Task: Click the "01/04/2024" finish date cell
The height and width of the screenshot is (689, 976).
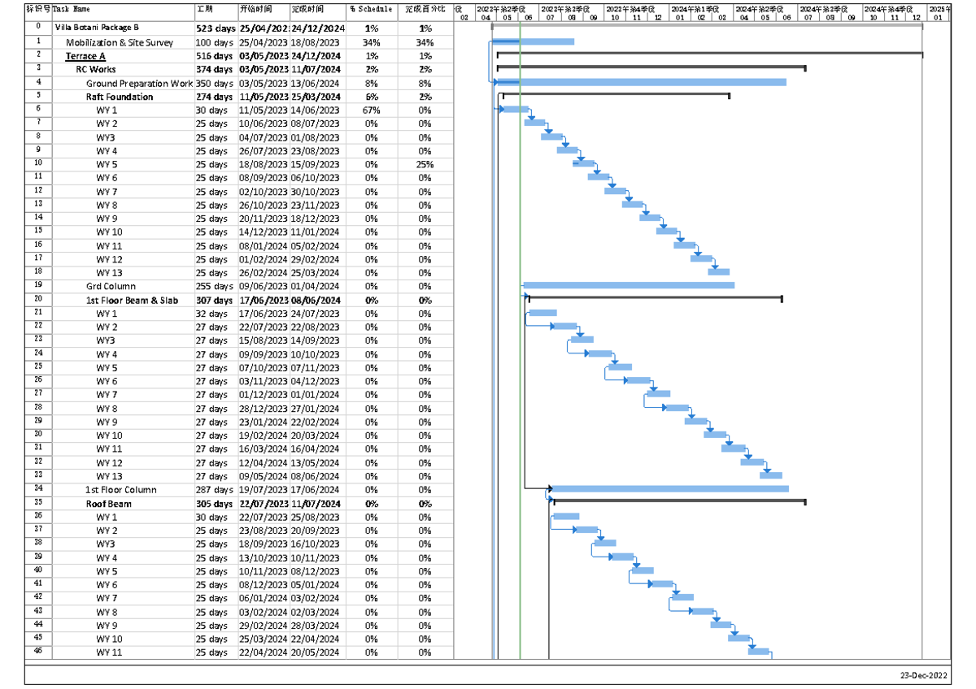Action: click(x=316, y=286)
